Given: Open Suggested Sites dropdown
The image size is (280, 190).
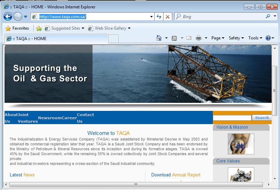Looking at the screenshot, I should coord(64,28).
